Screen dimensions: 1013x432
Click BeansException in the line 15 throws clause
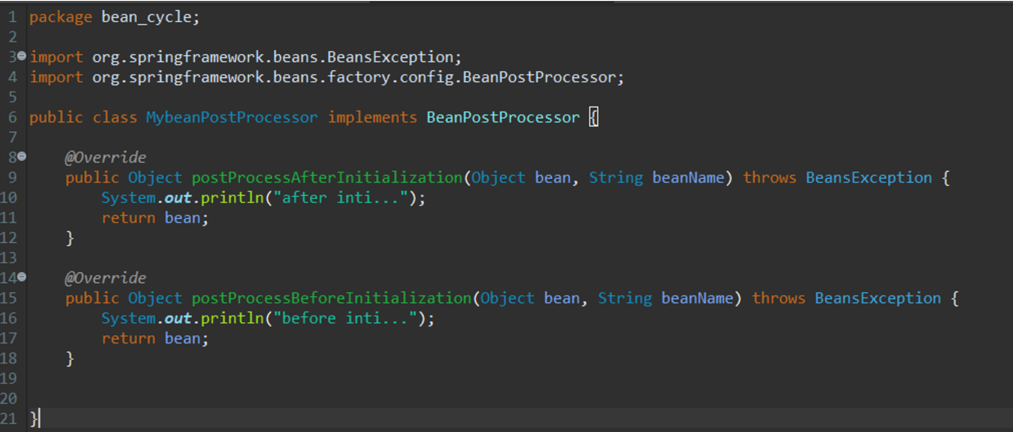(877, 298)
